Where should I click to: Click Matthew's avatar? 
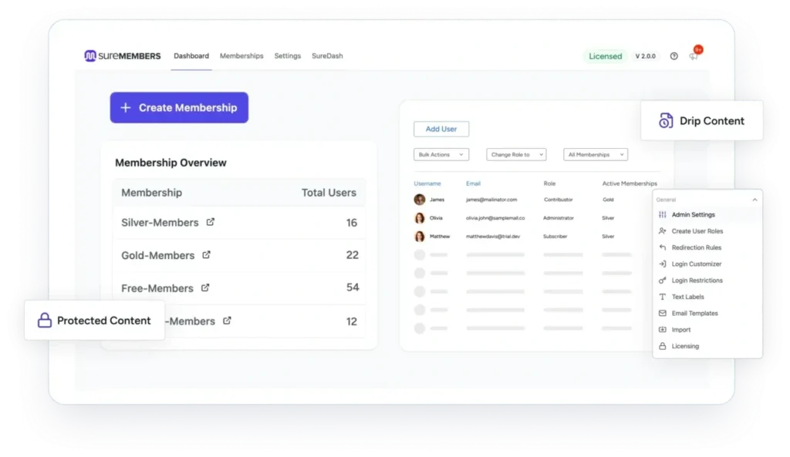419,236
